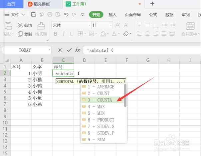This screenshot has width=201, height=156.
Task: Choose 6 - PRODUCT from function list
Action: tap(102, 120)
